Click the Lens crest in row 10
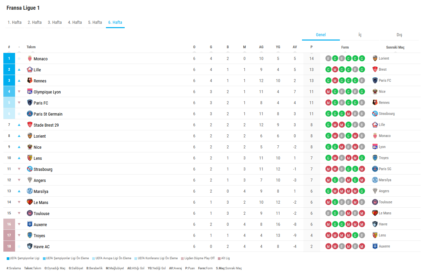This screenshot has width=426, height=276. [30, 158]
